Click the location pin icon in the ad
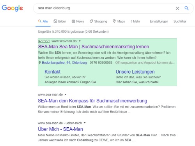This screenshot has height=146, width=195. 40,63
